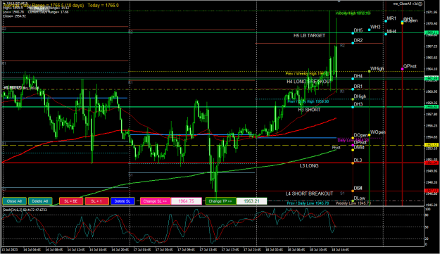
Task: Click the Weekly Low 1945.75 label
Action: [x=353, y=203]
